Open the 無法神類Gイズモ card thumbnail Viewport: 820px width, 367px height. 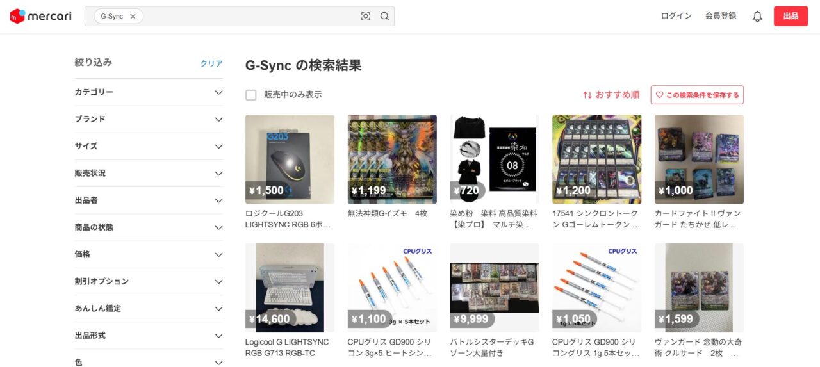coord(392,159)
